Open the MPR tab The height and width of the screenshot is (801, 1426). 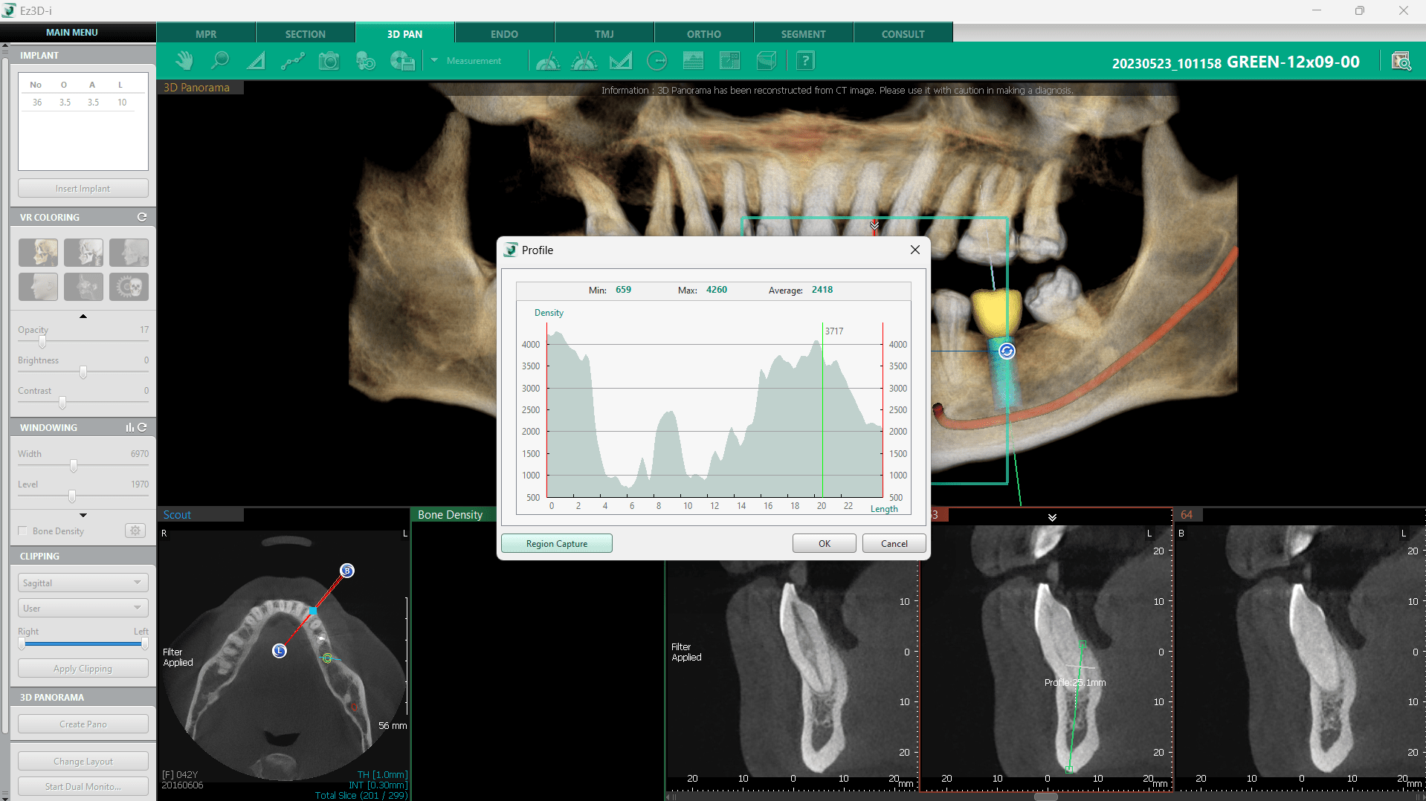pyautogui.click(x=206, y=34)
